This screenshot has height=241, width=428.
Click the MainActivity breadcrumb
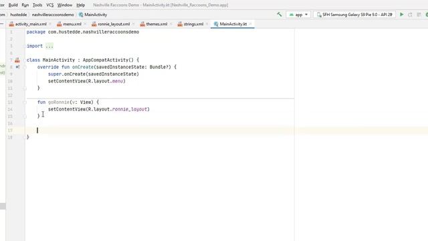[x=96, y=15]
